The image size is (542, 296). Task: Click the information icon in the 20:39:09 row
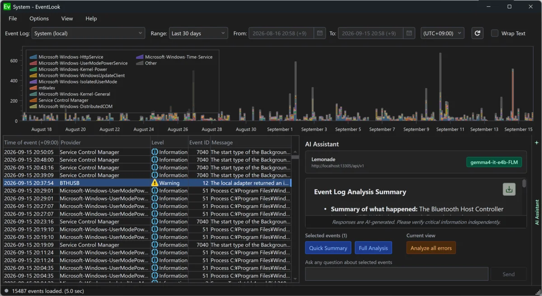point(155,175)
